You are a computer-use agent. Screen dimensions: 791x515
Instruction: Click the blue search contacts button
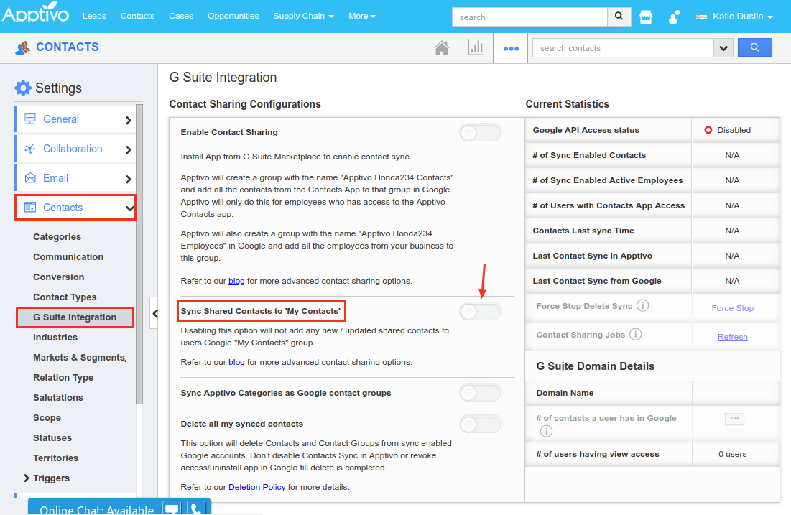[754, 47]
